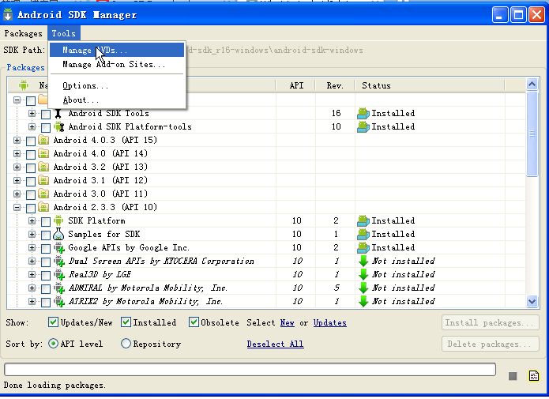The image size is (549, 399).
Task: Open the log window icon at bottom right
Action: [533, 376]
